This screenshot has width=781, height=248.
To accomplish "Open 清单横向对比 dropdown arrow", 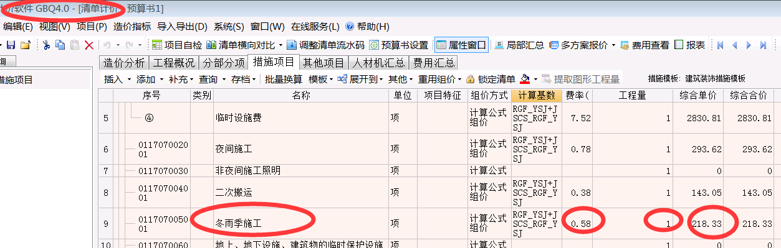I will point(280,45).
